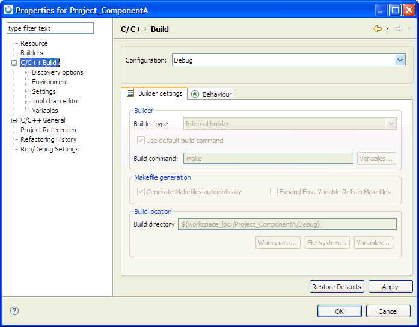Click the OK button
Screen dimensions: 419x327
pos(339,311)
